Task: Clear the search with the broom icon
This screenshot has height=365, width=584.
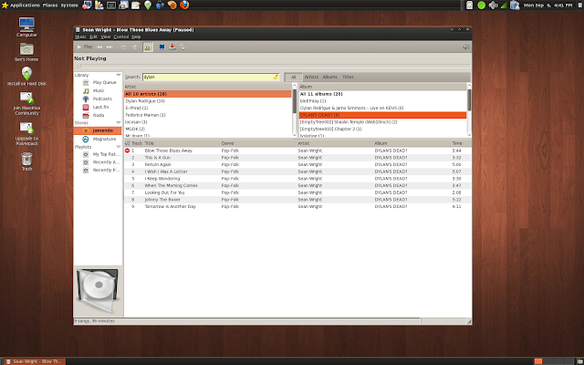Action: pos(276,77)
